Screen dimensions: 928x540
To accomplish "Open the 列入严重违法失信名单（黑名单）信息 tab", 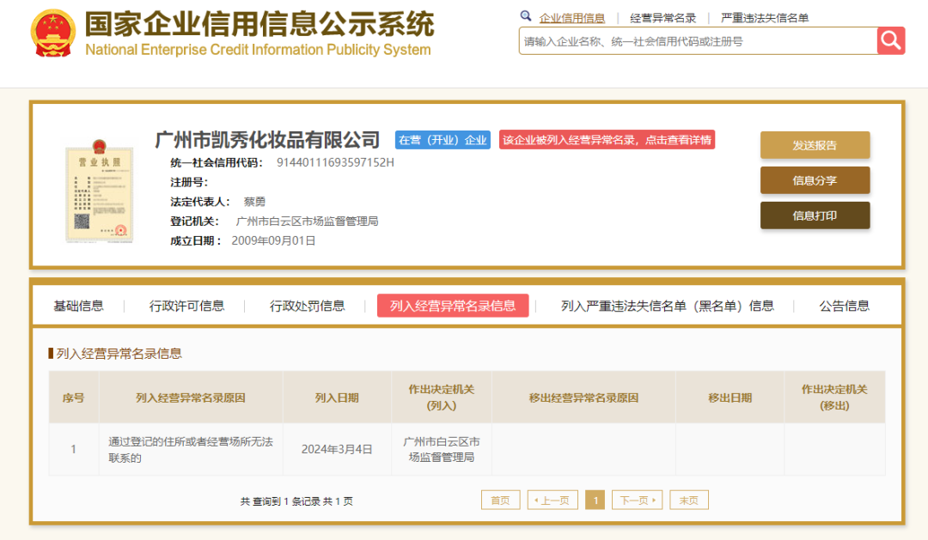I will pyautogui.click(x=668, y=306).
